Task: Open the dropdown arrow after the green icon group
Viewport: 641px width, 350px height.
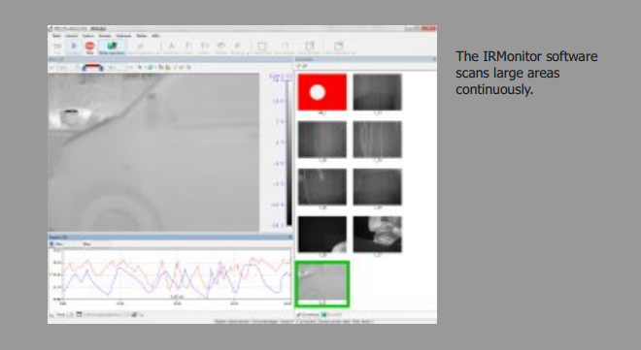Action: click(157, 53)
